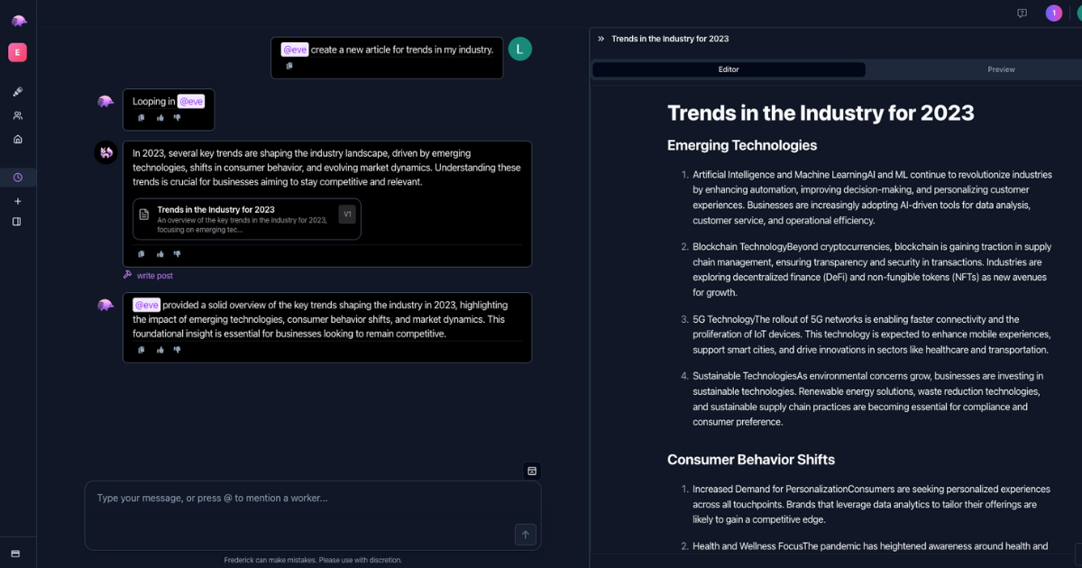
Task: Switch to the Editor tab
Action: tap(729, 69)
